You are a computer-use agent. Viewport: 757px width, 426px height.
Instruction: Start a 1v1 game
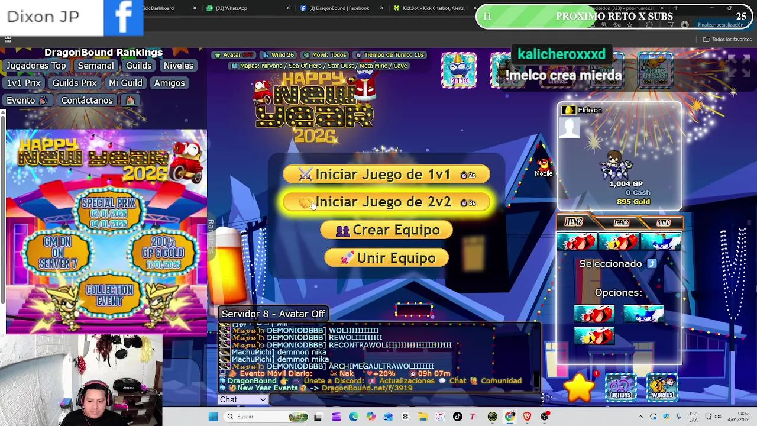pos(386,175)
